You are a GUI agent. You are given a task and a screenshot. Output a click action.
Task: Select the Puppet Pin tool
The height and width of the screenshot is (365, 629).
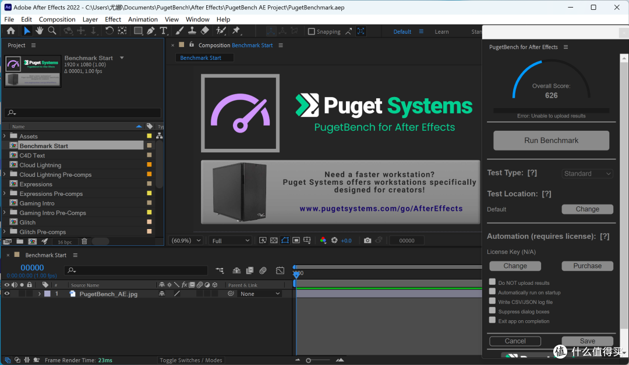point(236,31)
